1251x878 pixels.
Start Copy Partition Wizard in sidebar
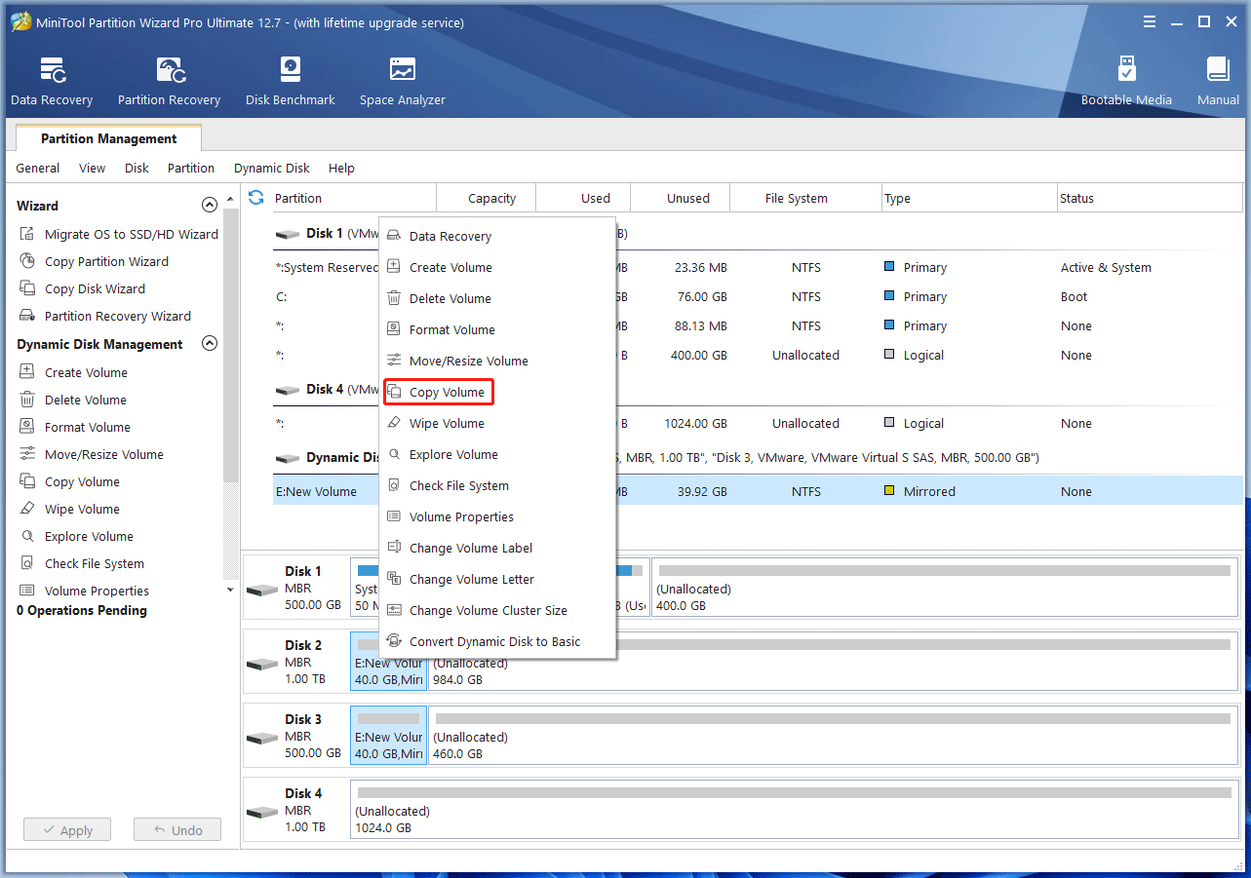pyautogui.click(x=94, y=261)
